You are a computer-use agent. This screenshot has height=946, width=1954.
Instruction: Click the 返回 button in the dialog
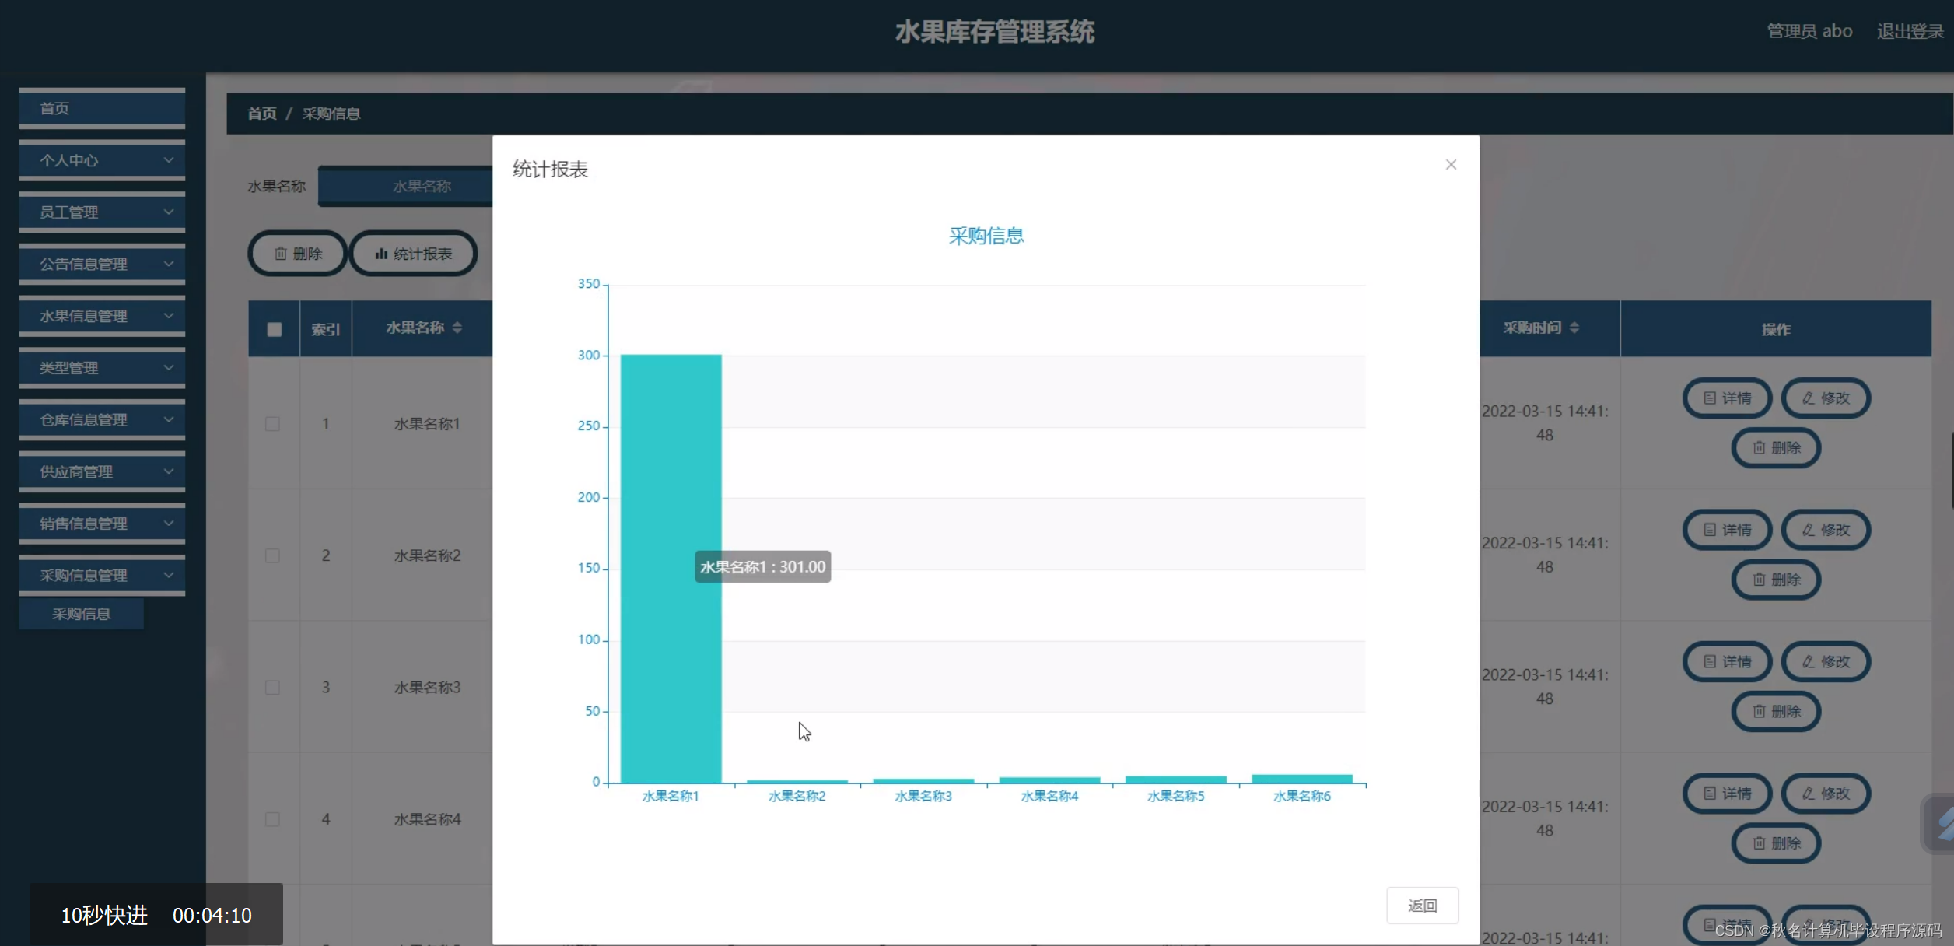click(1422, 906)
